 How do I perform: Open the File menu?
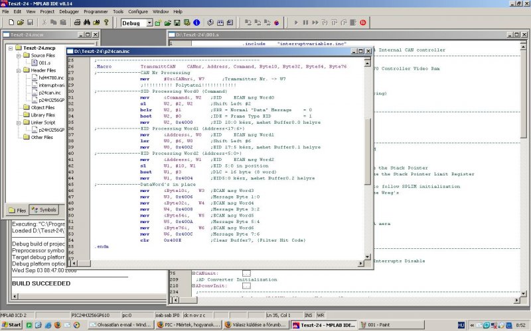(5, 11)
